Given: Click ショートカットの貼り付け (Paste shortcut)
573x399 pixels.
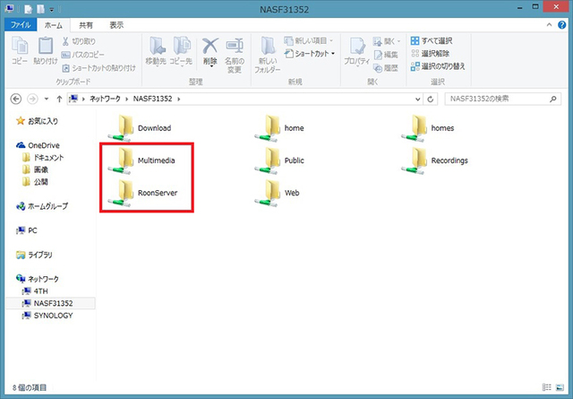Looking at the screenshot, I should coord(98,68).
